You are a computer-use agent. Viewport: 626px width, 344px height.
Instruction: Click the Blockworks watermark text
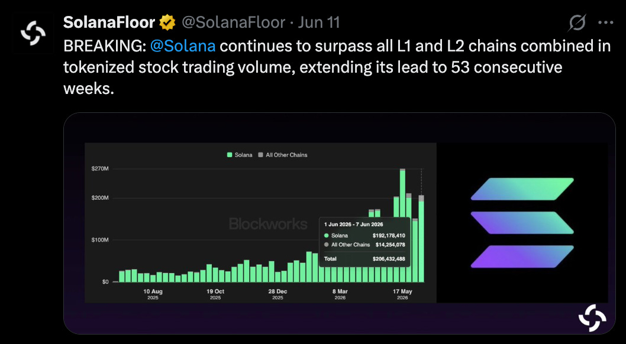(x=268, y=224)
